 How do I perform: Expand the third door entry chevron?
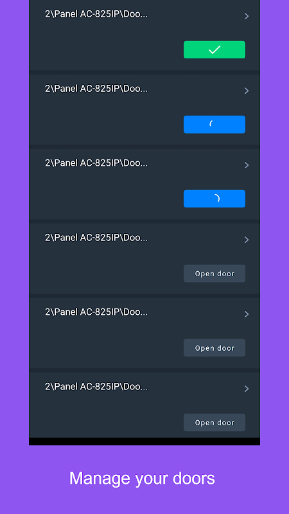point(247,165)
